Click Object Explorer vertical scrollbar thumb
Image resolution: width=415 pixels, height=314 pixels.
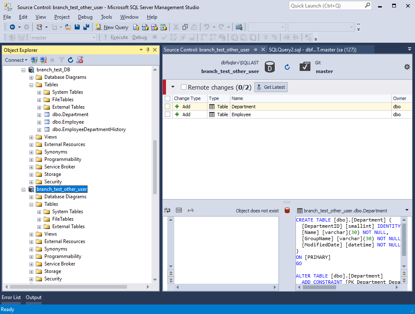(155, 167)
